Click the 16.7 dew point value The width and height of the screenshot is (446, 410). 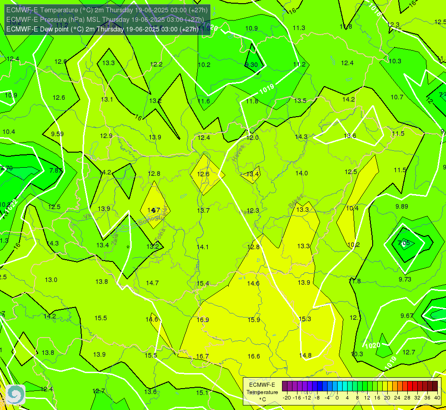pyautogui.click(x=203, y=356)
